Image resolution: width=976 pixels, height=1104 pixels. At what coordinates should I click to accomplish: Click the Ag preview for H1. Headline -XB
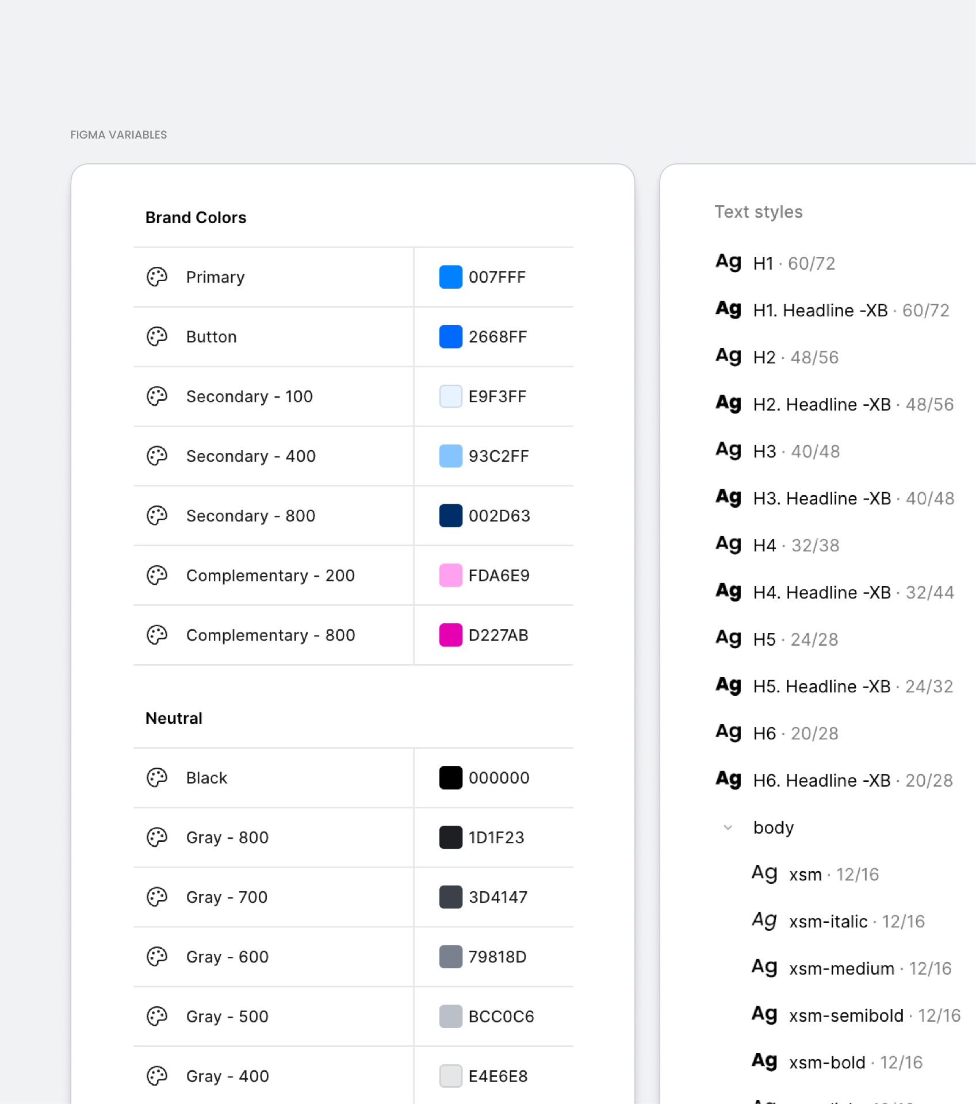click(x=729, y=310)
